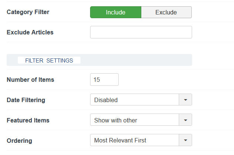Open the Ordering dropdown arrow

click(x=185, y=140)
